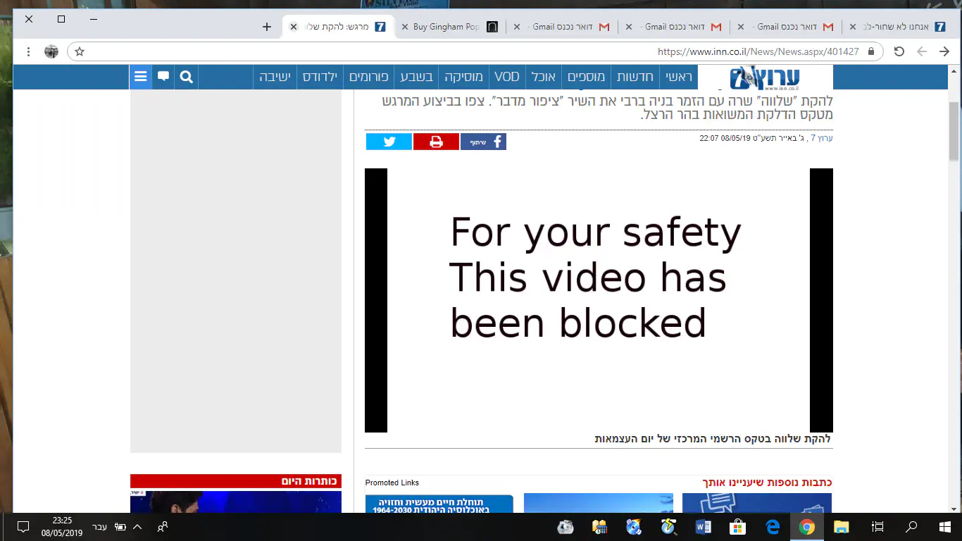This screenshot has width=962, height=541.
Task: Click the Twitter share icon
Action: 389,142
